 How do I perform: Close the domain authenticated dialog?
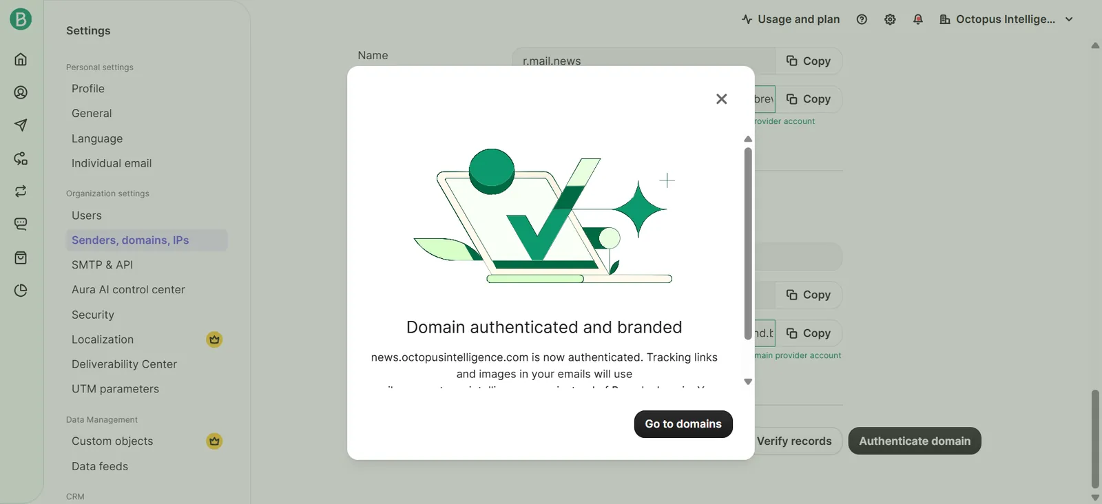721,99
